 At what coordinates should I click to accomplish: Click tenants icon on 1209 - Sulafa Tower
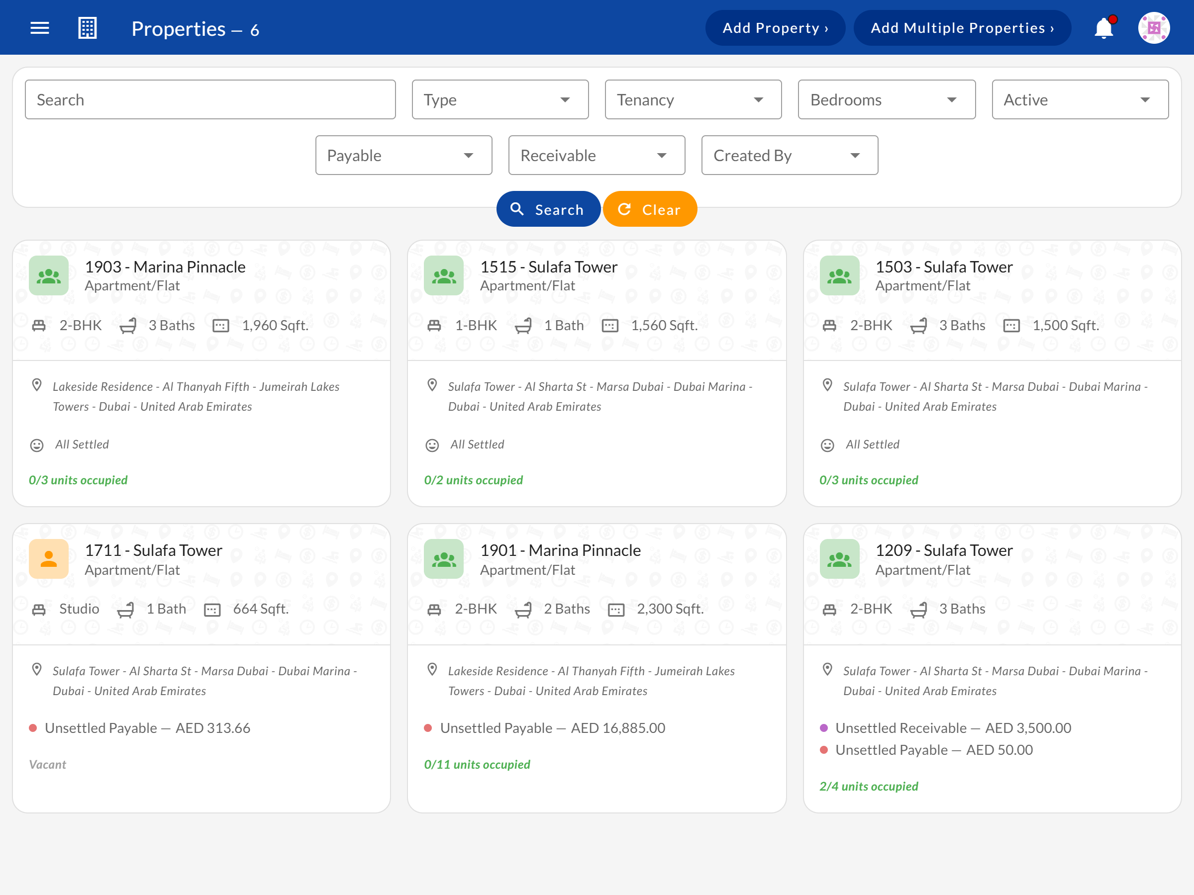839,559
